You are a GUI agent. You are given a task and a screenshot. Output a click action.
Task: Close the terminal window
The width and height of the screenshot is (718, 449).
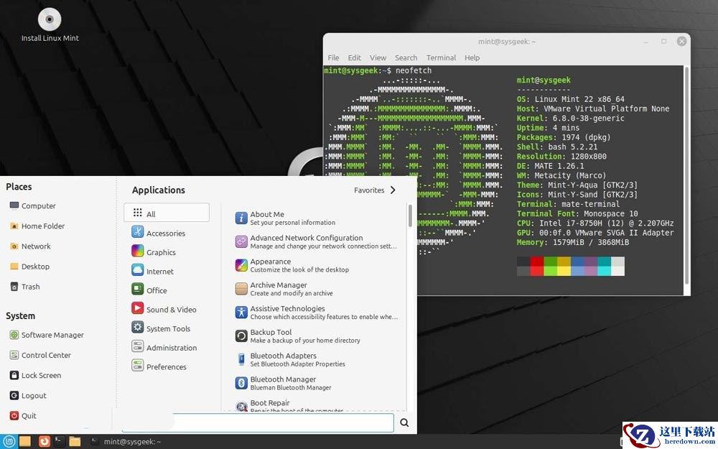click(x=681, y=41)
